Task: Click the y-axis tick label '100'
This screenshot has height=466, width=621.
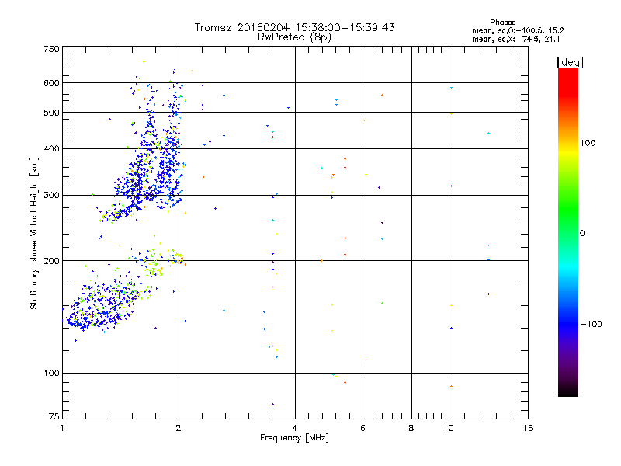Action: pyautogui.click(x=52, y=373)
